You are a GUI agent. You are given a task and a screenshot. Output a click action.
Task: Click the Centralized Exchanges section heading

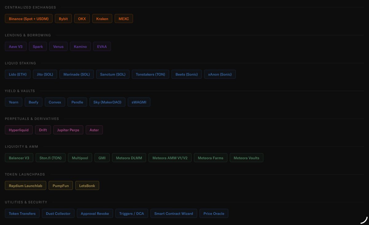30,7
